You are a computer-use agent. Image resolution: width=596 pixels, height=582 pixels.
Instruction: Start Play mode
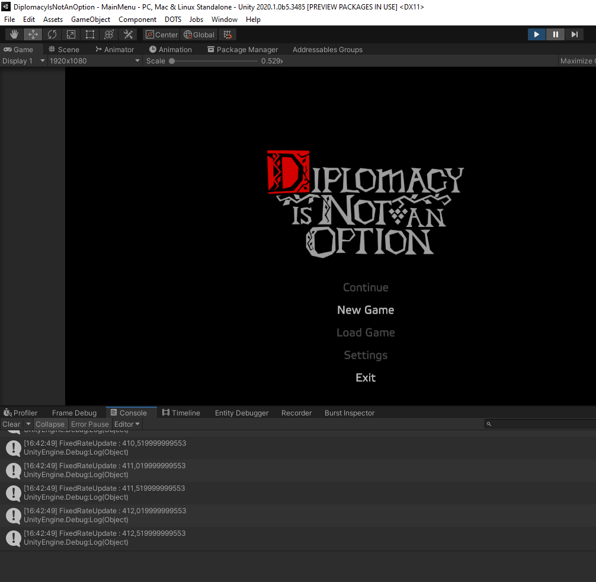pyautogui.click(x=537, y=34)
